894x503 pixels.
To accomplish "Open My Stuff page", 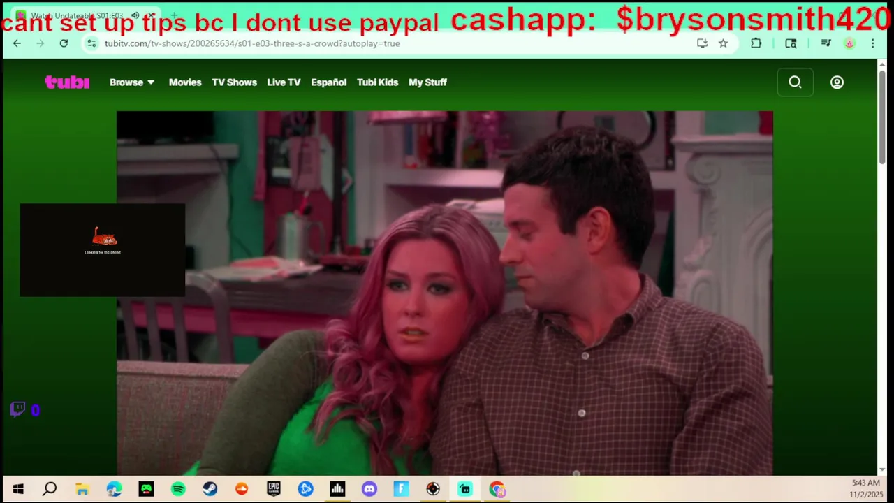I will (427, 82).
